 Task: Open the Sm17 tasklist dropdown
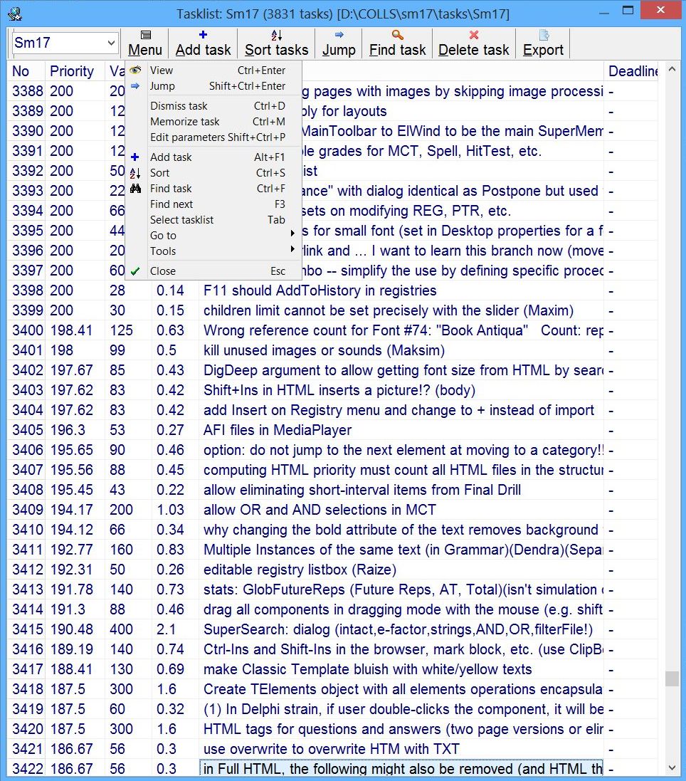(x=111, y=43)
